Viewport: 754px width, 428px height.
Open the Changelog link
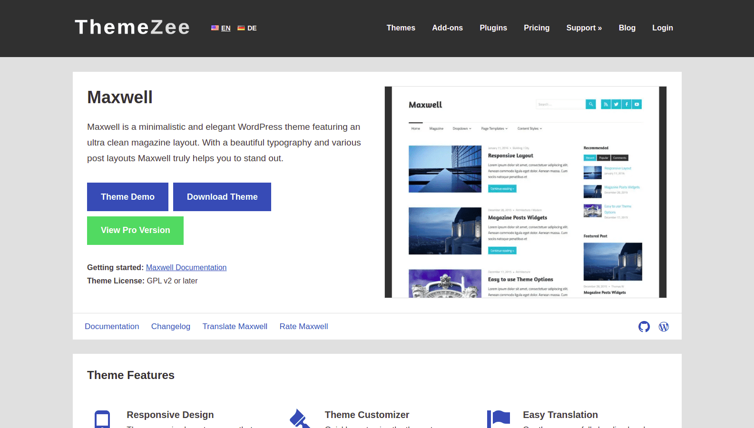coord(171,327)
